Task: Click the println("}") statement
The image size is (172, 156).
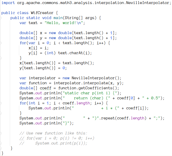Action: (46, 123)
